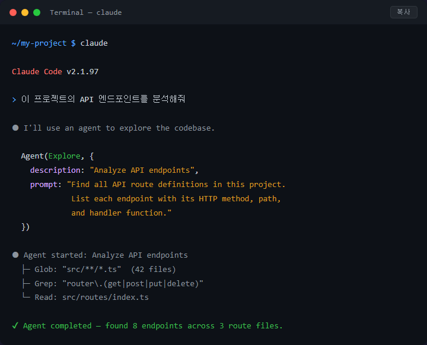
Task: Click the gray bullet before 'Agent started'
Action: 15,255
